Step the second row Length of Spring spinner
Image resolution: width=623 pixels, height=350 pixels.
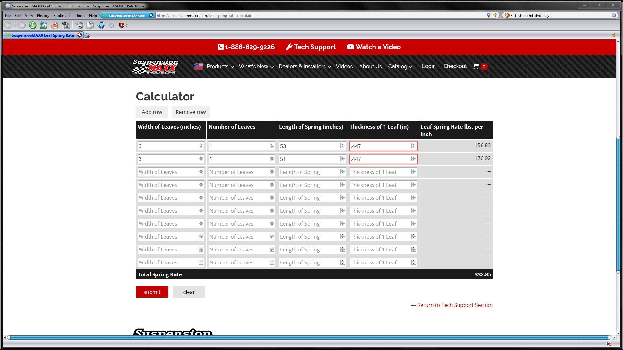click(x=343, y=159)
